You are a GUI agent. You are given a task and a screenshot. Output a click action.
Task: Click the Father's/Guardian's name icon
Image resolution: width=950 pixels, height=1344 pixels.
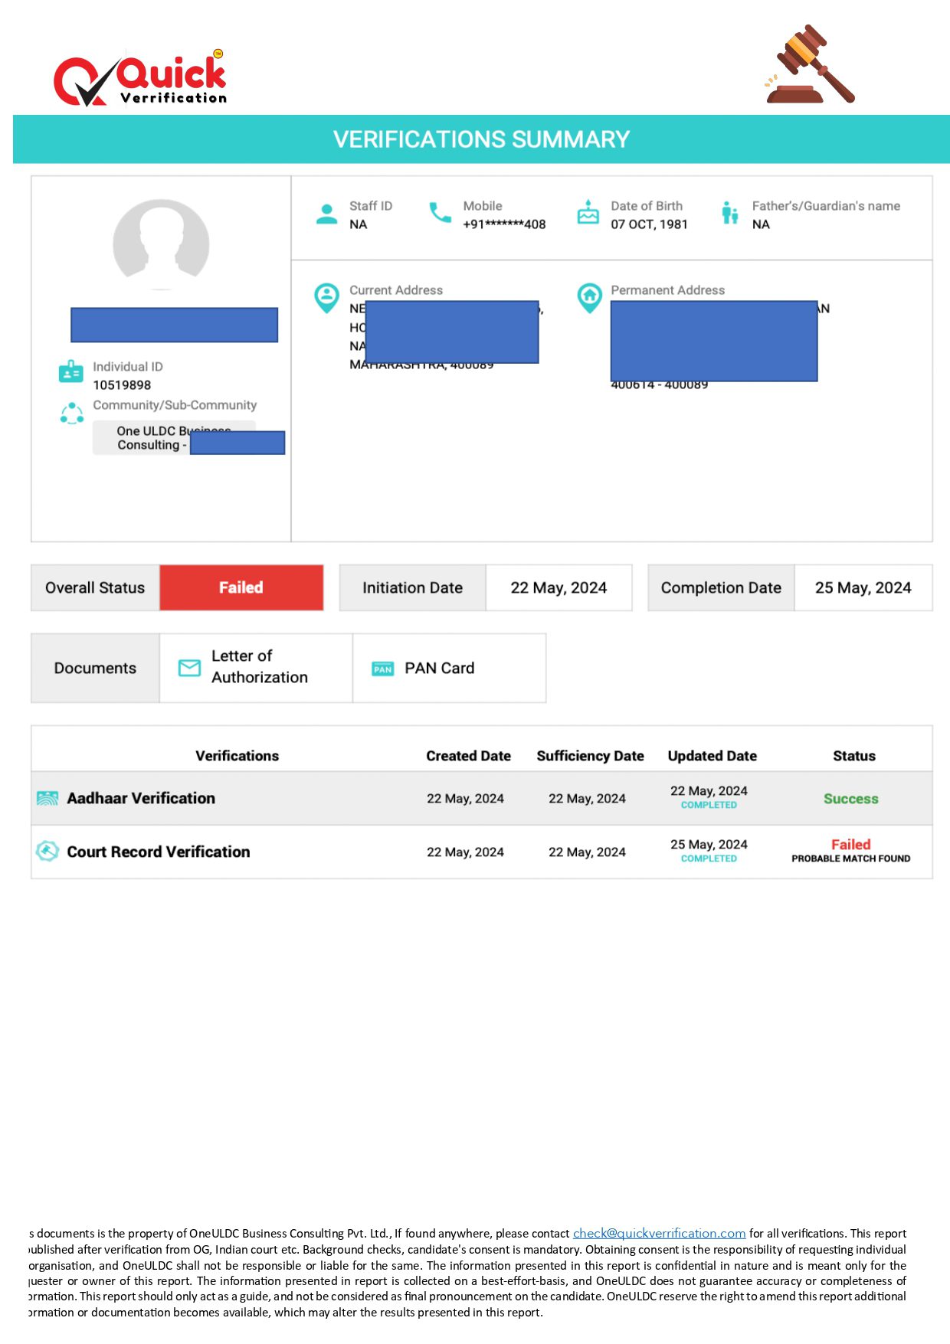point(729,214)
